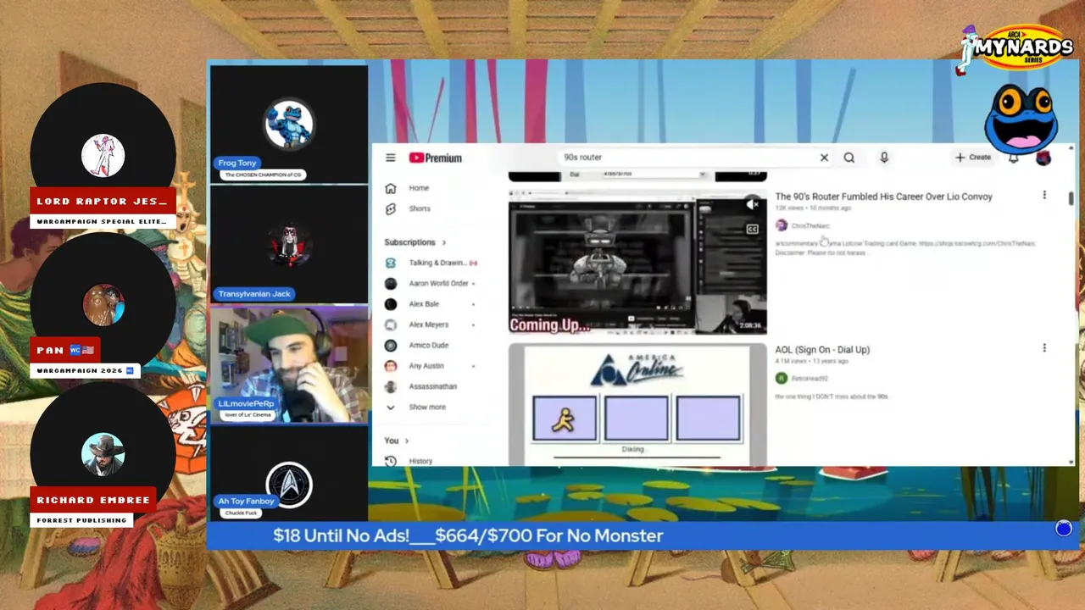Click the 'Coming Up...' video thumbnail
The image size is (1085, 610).
click(637, 262)
